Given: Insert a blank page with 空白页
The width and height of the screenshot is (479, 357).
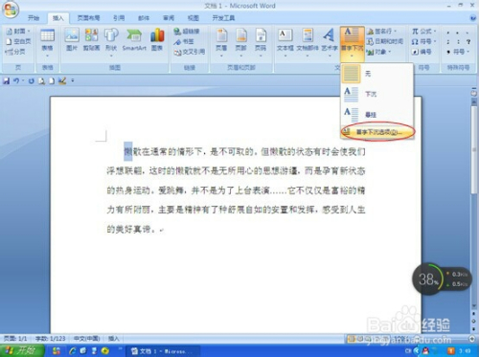Looking at the screenshot, I should click(19, 41).
